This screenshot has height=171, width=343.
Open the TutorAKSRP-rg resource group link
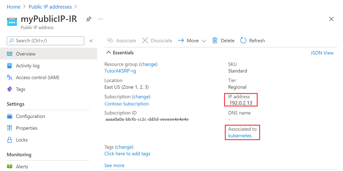pos(120,71)
